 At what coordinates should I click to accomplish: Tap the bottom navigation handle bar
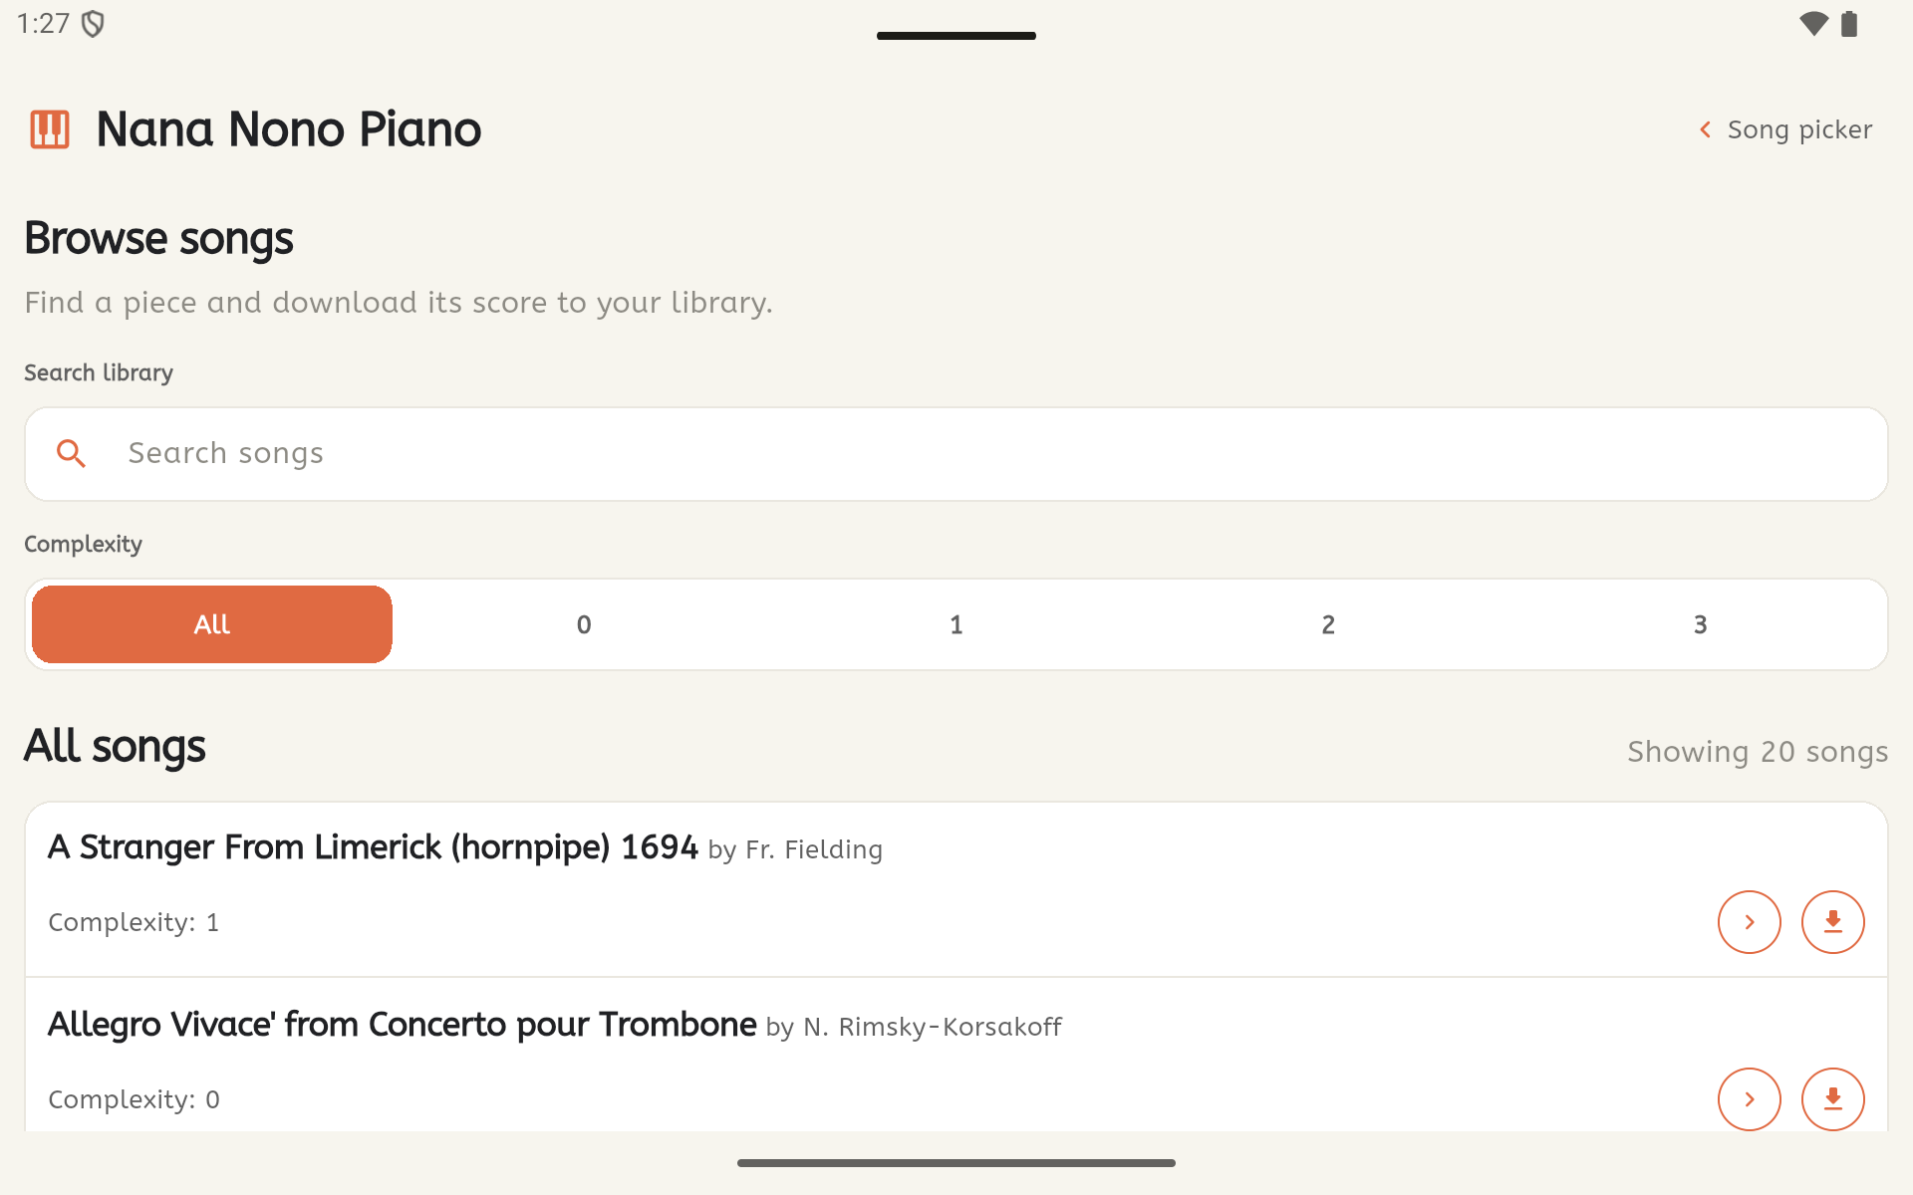(x=956, y=1162)
